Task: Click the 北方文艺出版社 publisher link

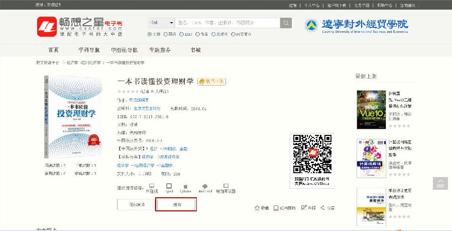Action: pyautogui.click(x=147, y=109)
